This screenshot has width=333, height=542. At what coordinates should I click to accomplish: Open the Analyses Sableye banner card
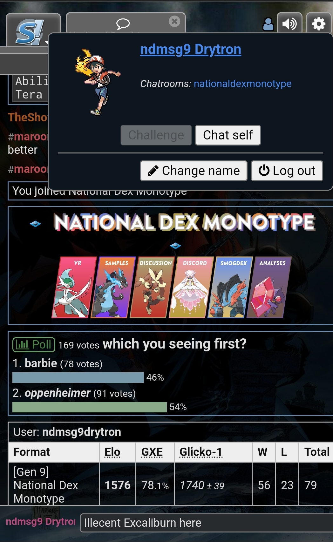(x=269, y=287)
